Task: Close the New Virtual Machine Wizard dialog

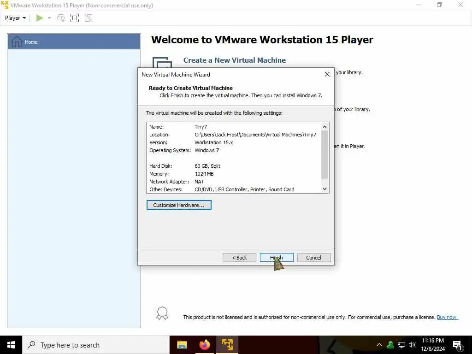Action: tap(327, 74)
